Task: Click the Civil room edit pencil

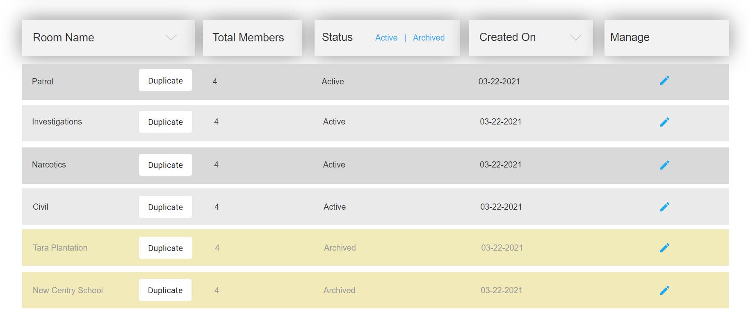Action: (664, 207)
